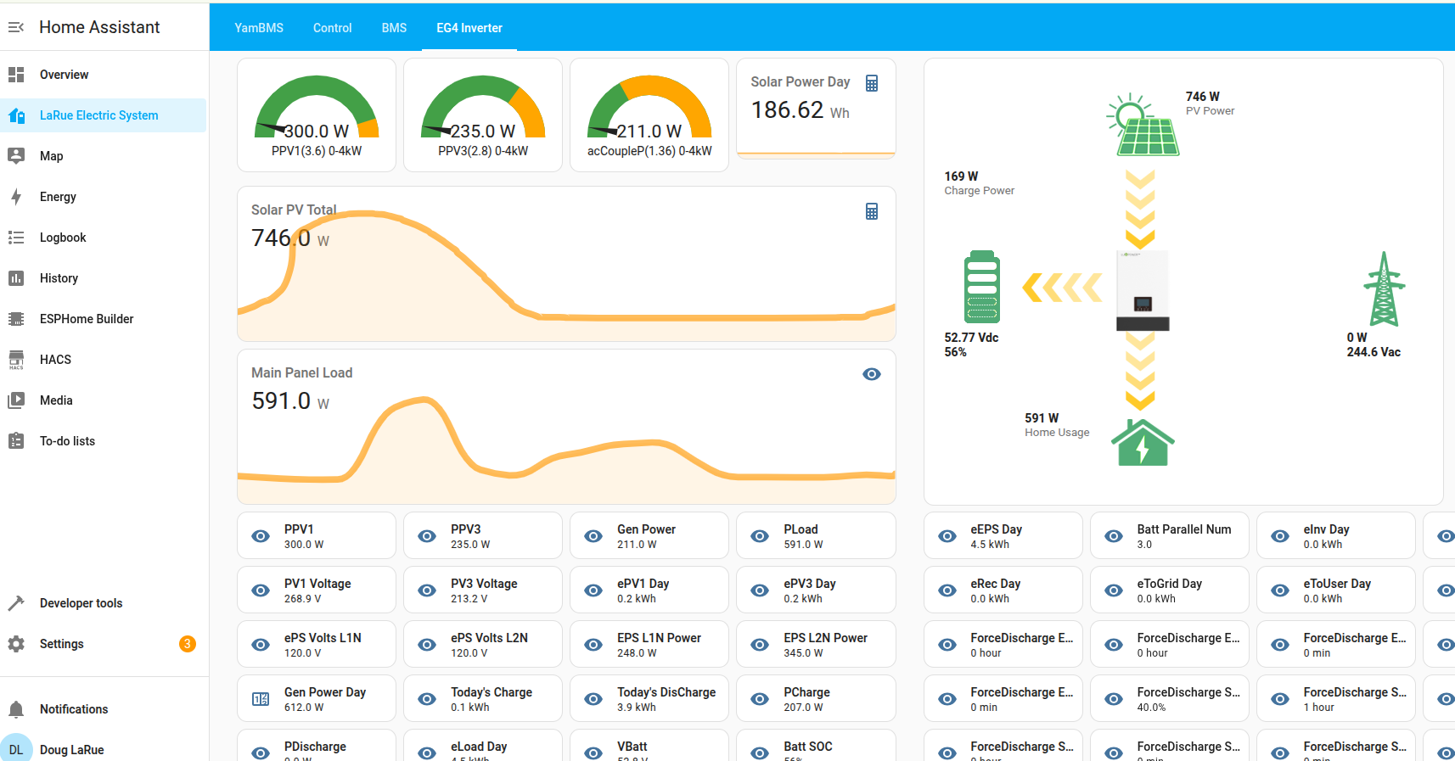This screenshot has height=761, width=1455.
Task: Open eEPS Day 4.5 kWh entity
Action: click(1003, 535)
